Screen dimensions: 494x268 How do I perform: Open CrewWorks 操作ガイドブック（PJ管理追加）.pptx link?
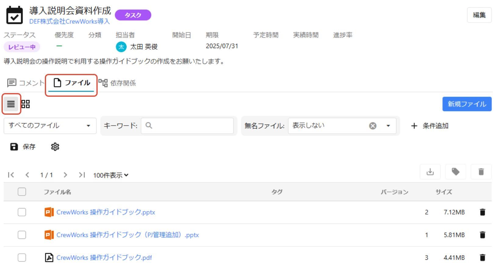coord(128,235)
